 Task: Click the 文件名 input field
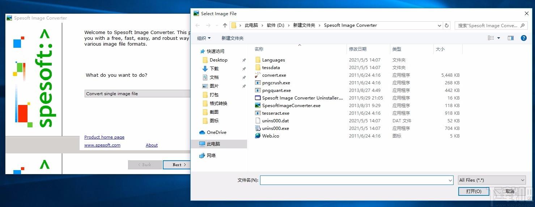pyautogui.click(x=357, y=180)
